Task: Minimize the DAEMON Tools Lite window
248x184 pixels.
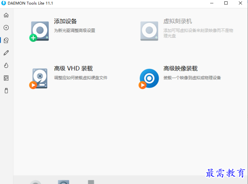Action: coord(212,3)
